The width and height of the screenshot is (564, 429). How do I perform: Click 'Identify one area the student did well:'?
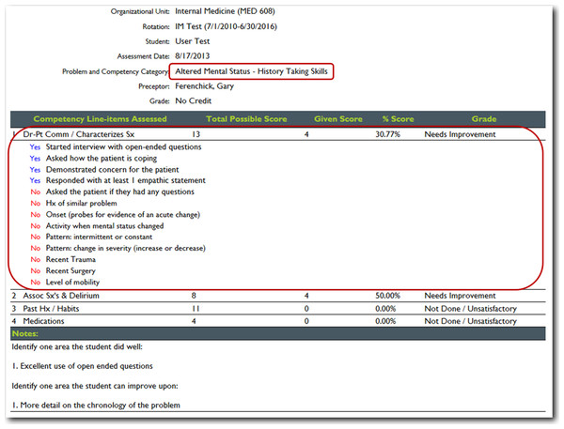point(77,347)
